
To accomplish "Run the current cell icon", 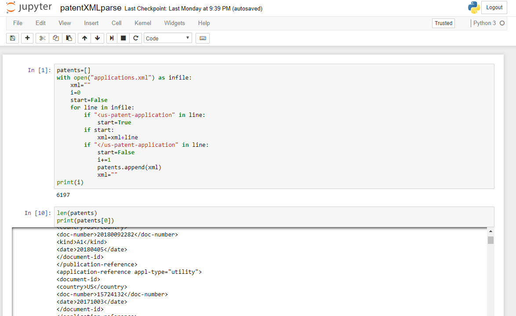I will (112, 38).
